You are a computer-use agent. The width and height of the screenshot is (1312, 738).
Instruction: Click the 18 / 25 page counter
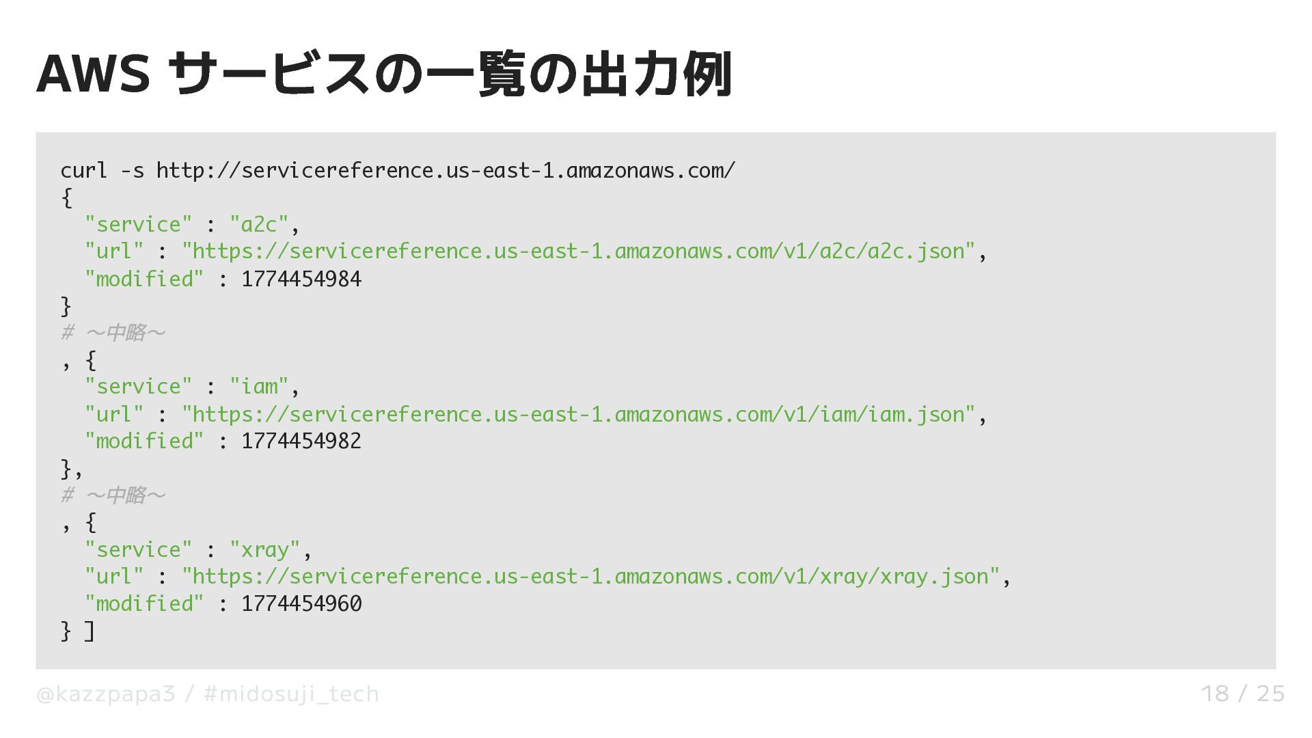point(1242,694)
